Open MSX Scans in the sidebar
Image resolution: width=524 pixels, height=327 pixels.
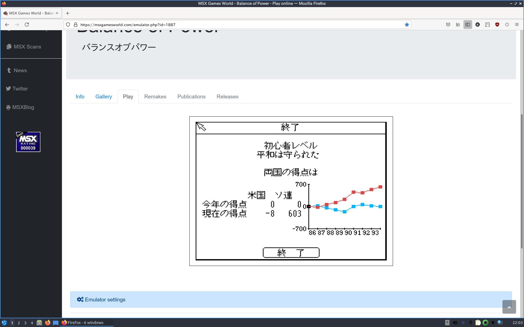pos(24,47)
